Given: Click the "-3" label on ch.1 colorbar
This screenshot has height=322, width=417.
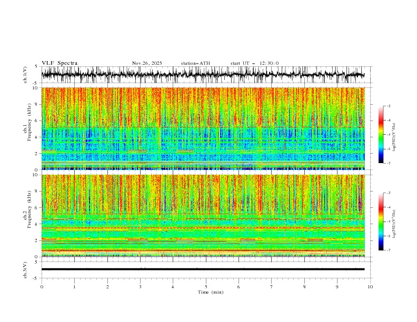Looking at the screenshot, I should (x=388, y=106).
